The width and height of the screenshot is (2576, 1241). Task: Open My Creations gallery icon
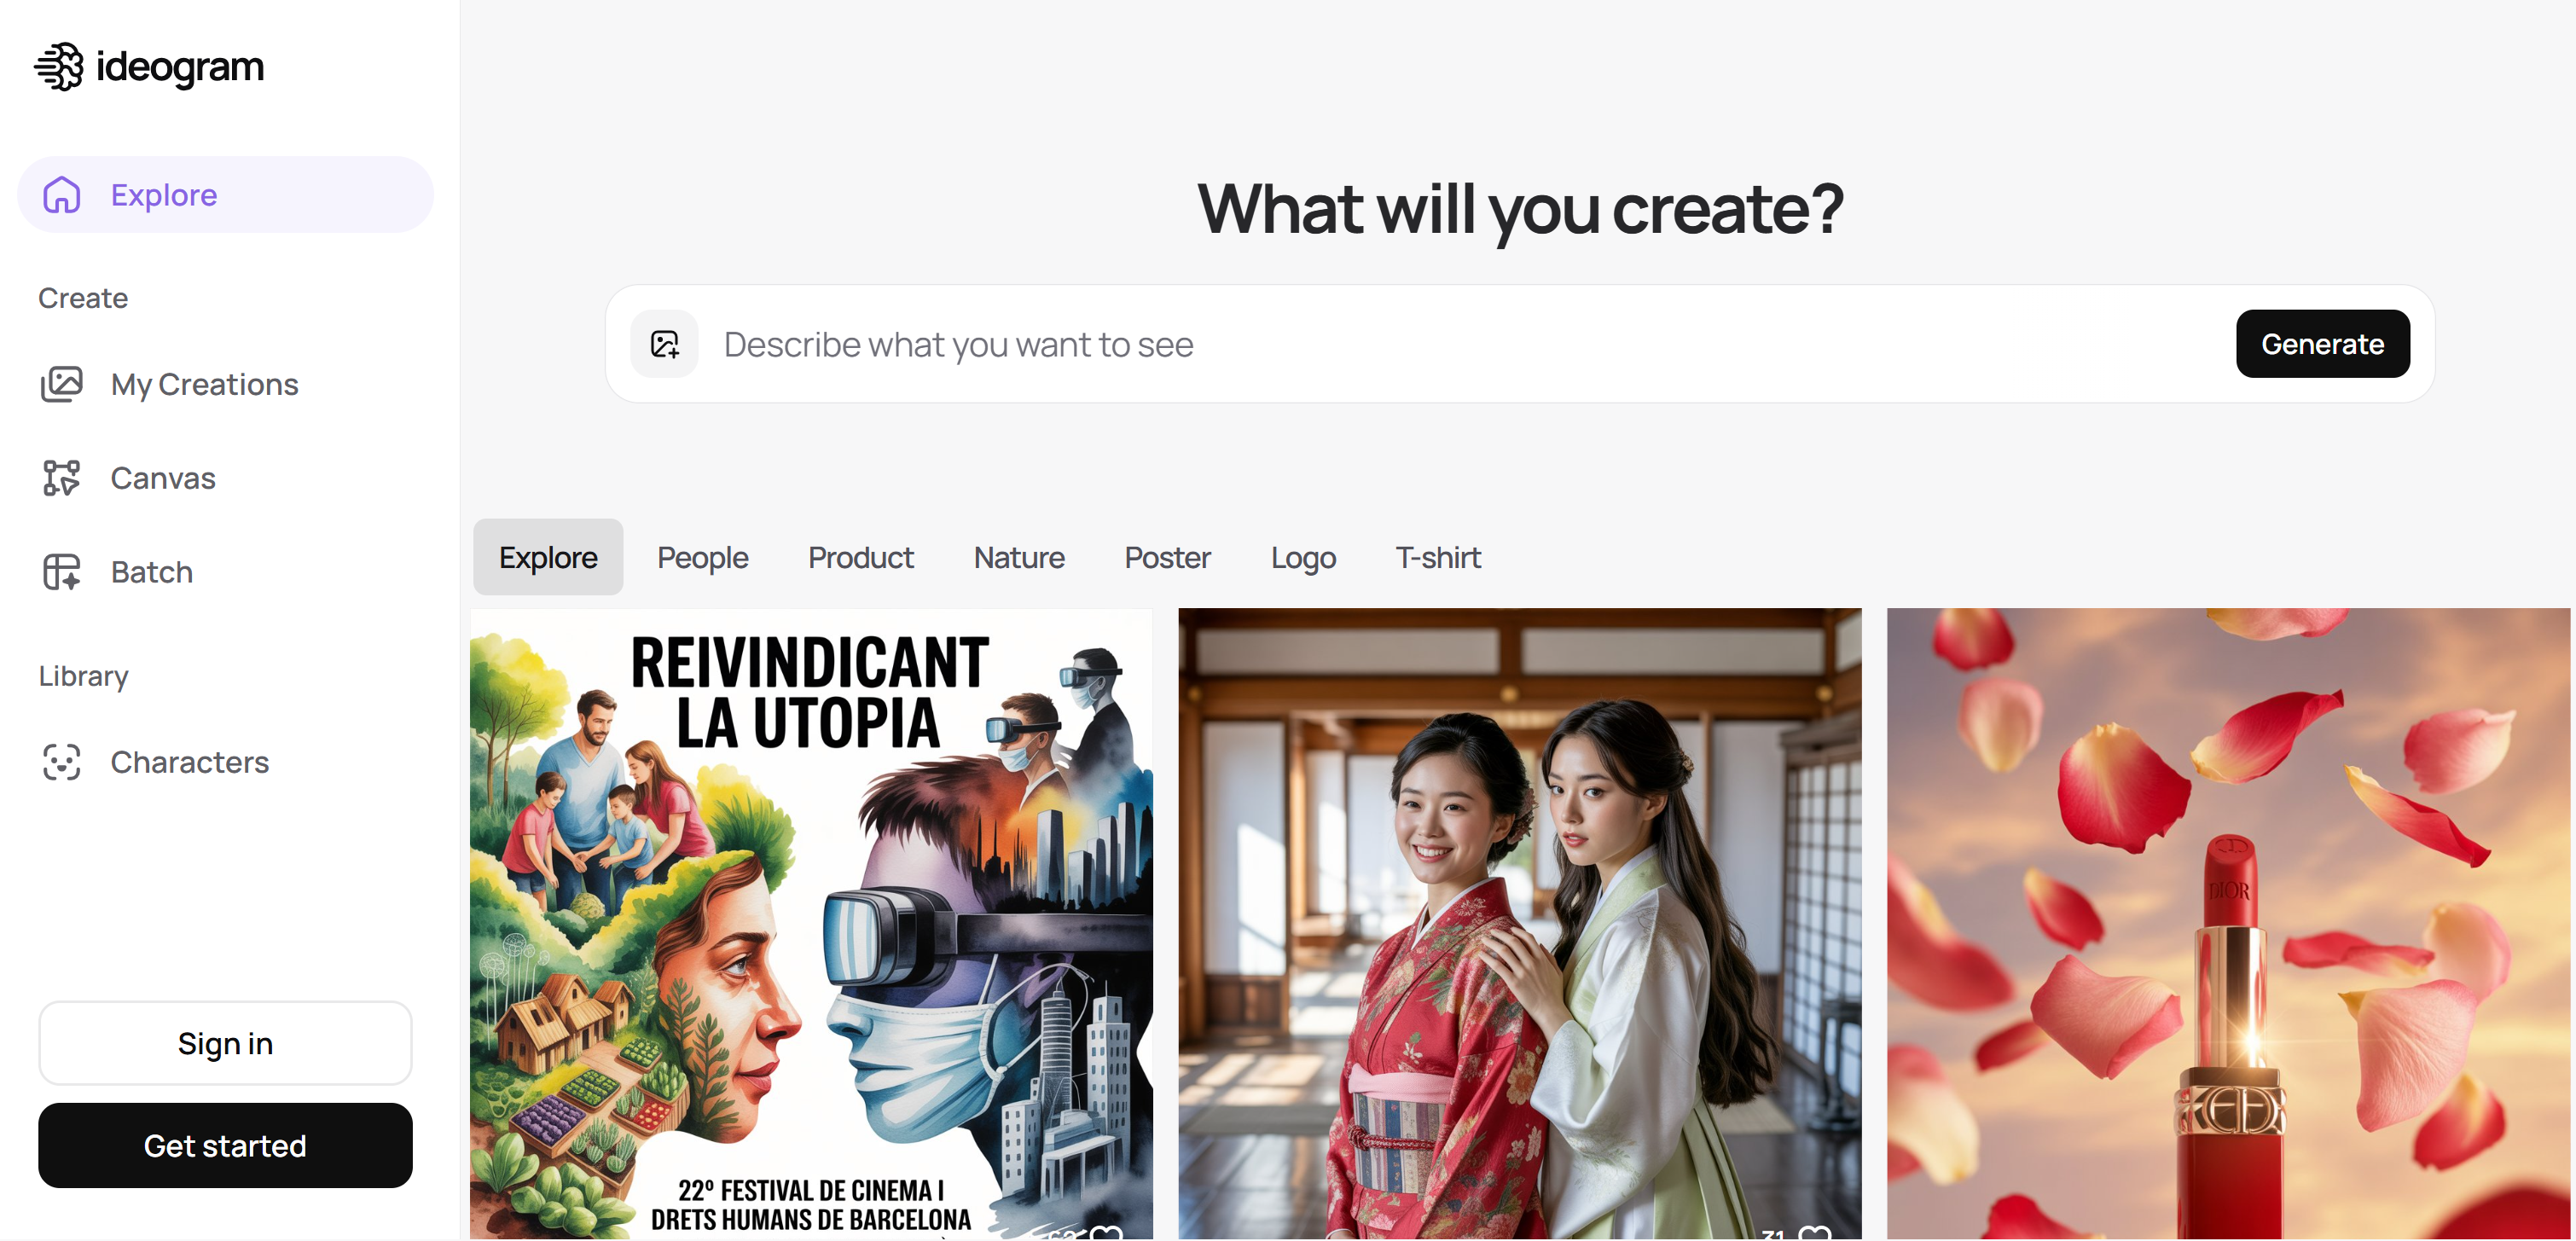[x=62, y=384]
